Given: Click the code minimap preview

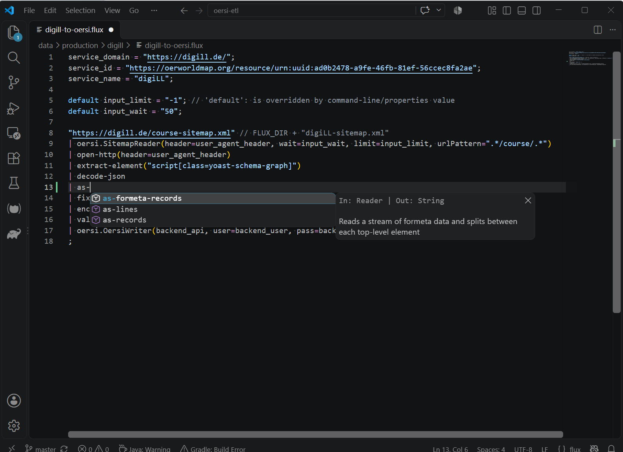Looking at the screenshot, I should [589, 58].
